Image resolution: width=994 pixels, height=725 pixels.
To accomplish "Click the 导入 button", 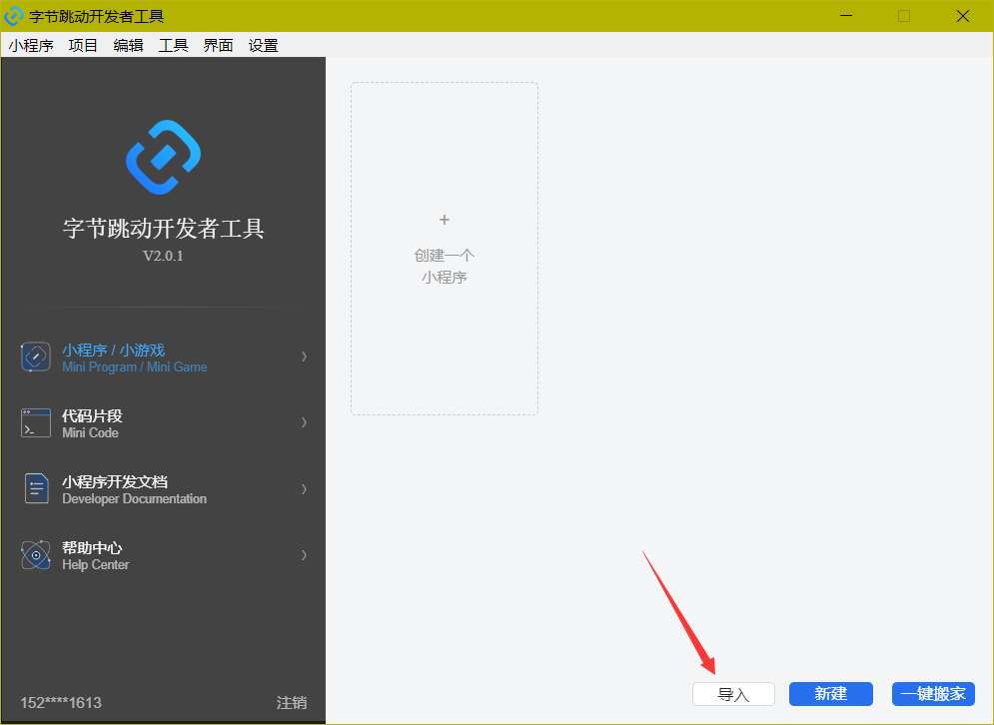I will click(733, 694).
